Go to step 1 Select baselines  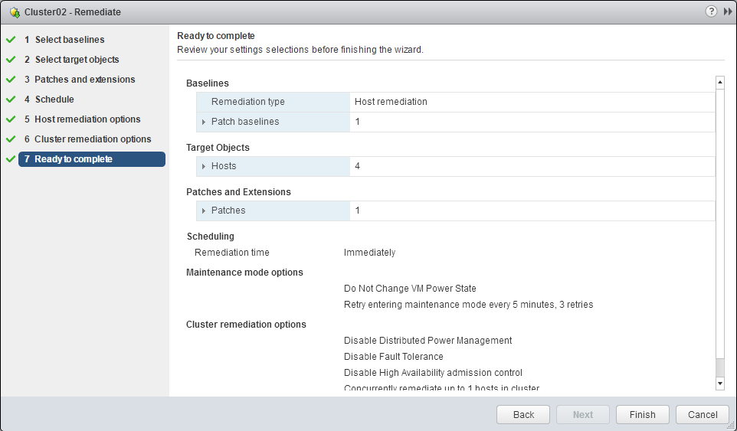(x=70, y=40)
